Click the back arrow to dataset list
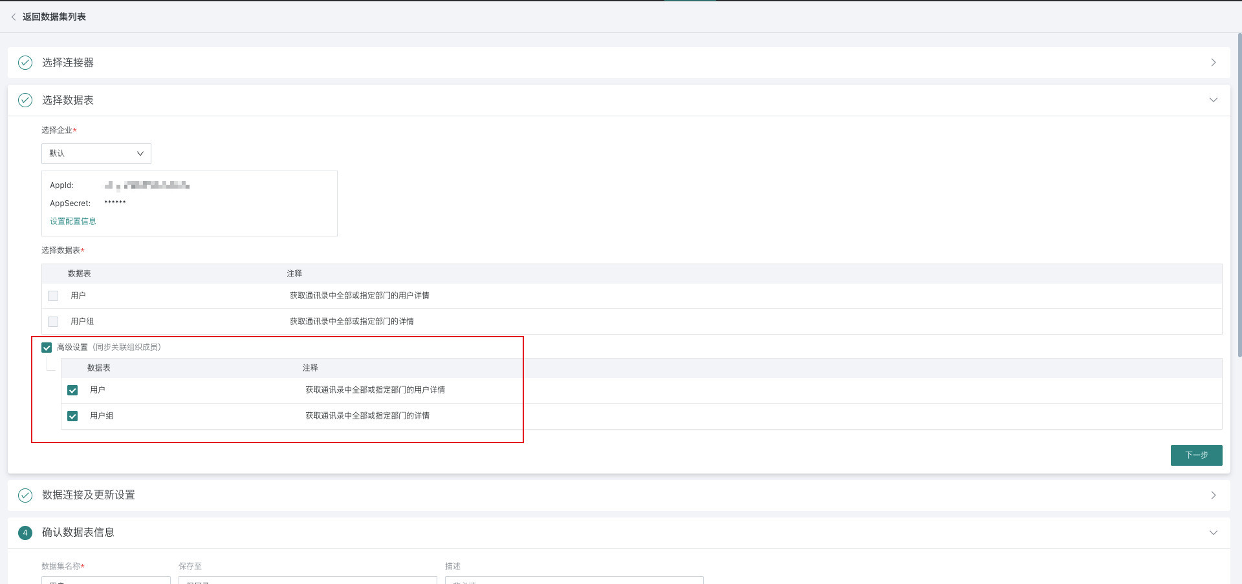 [x=14, y=17]
